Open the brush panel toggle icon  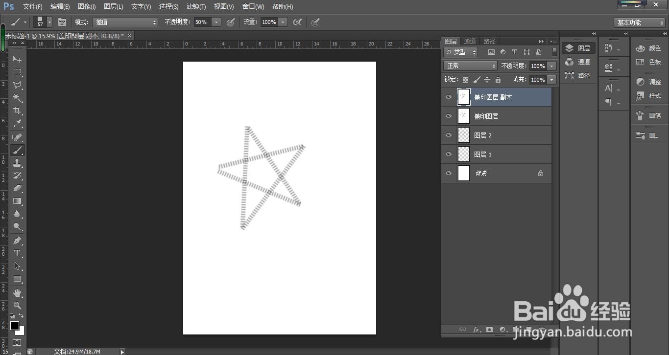pos(62,22)
